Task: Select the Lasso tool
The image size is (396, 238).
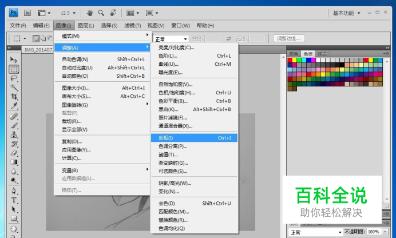Action: [x=14, y=78]
